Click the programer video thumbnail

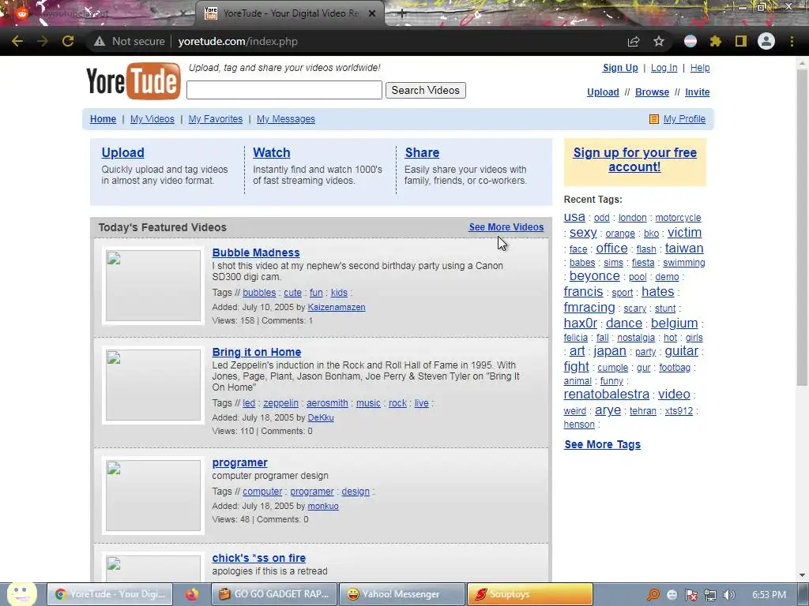coord(153,496)
